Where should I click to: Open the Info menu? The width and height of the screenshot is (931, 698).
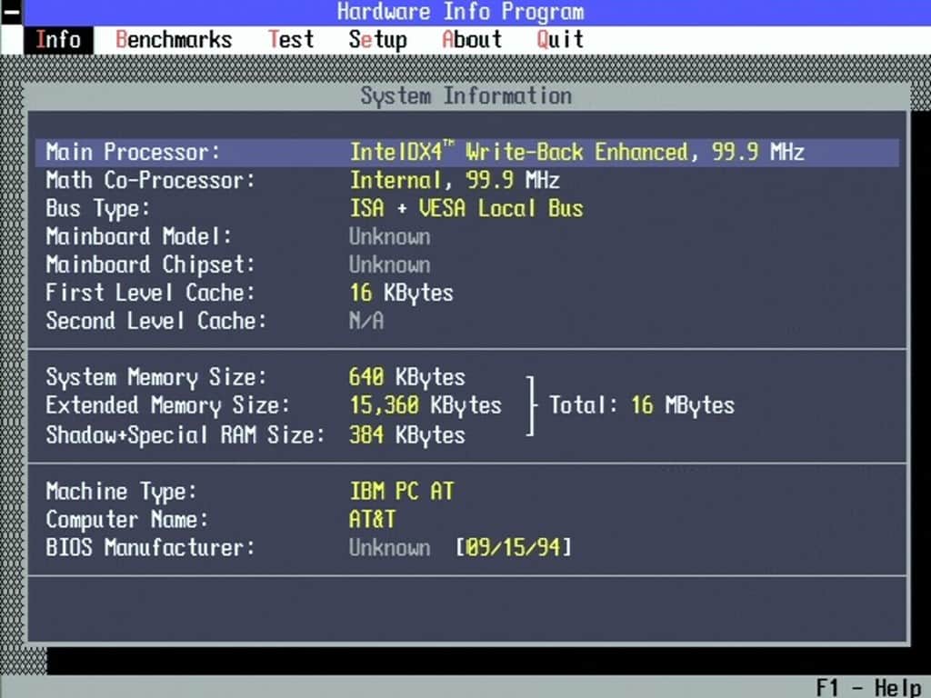pyautogui.click(x=58, y=40)
